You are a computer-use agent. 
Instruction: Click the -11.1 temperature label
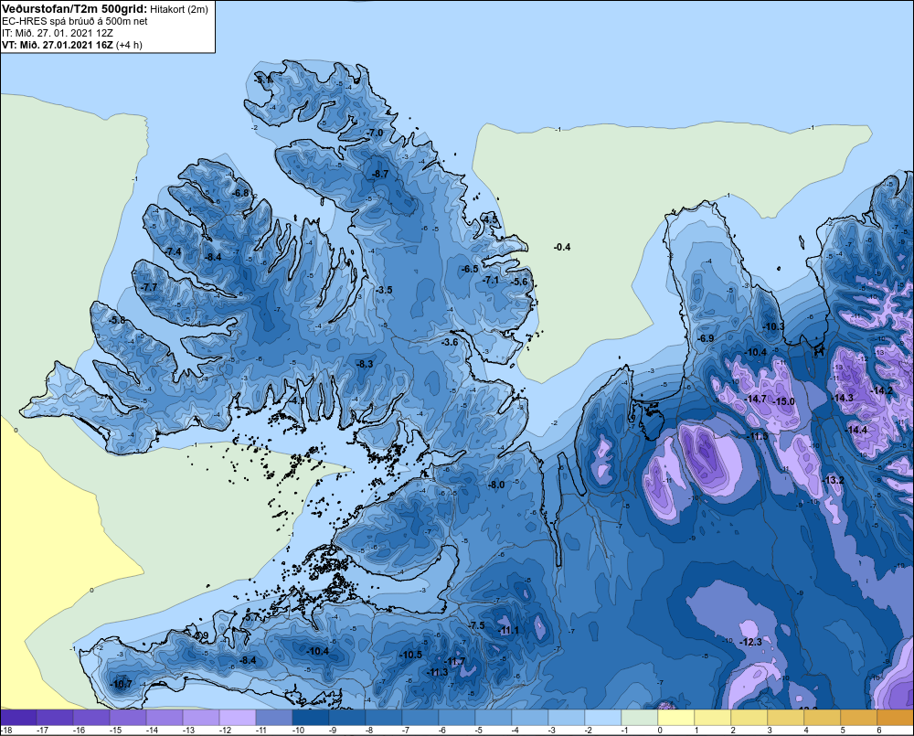coord(509,631)
